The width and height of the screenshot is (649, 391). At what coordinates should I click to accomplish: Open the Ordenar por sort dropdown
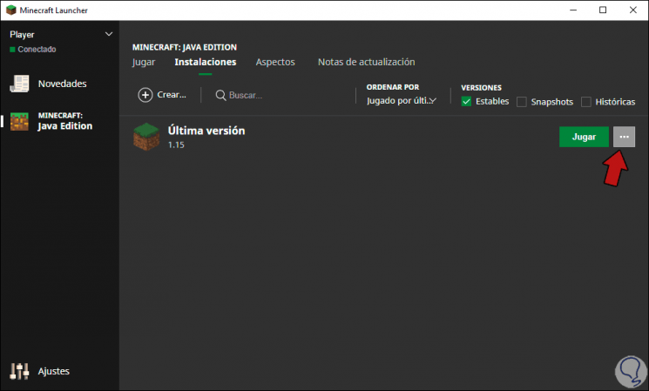(401, 100)
